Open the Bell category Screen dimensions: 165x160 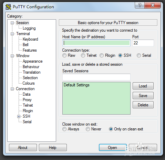25,45
